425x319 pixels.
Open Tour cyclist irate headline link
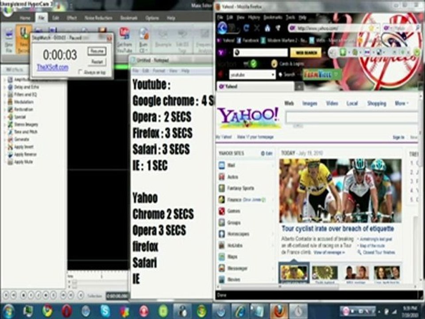(338, 229)
